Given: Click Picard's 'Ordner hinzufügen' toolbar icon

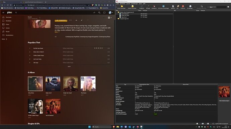Looking at the screenshot, I should click(x=122, y=6).
